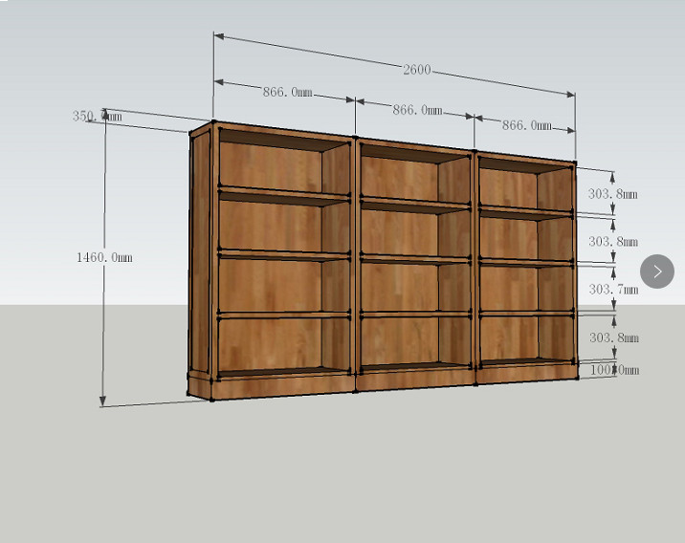685x543 pixels.
Task: Click the bottom-right shelf compartment
Action: 507,337
